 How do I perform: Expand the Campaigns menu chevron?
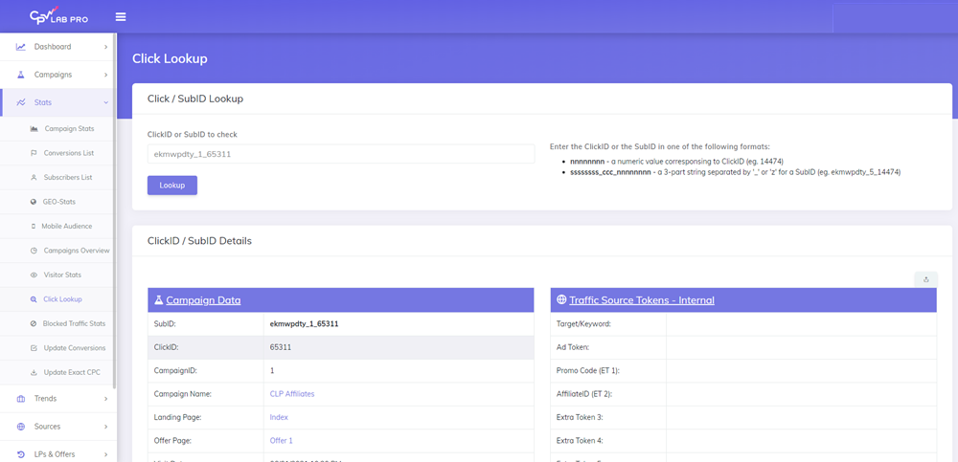point(105,75)
